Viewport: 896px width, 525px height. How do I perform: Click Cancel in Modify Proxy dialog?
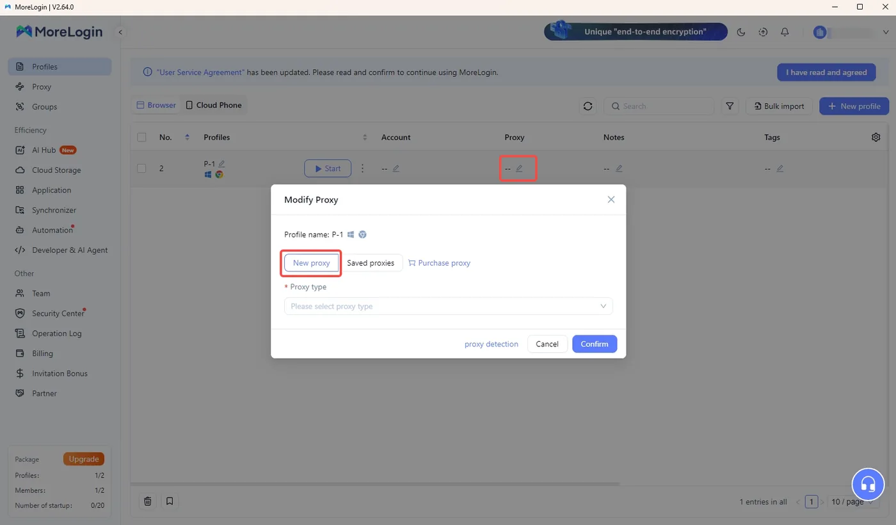pos(547,344)
